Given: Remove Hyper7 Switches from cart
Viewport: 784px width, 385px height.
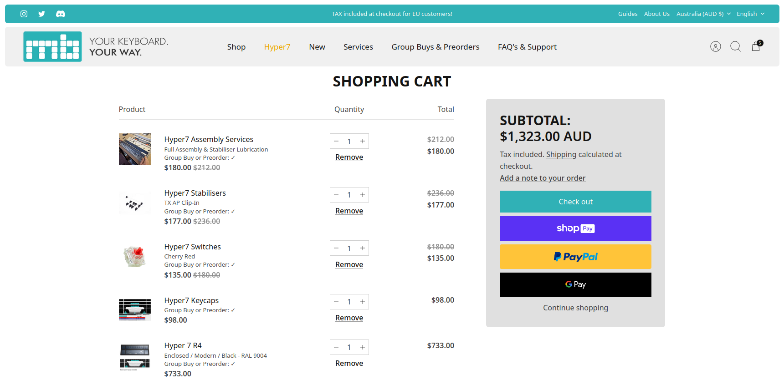Looking at the screenshot, I should pyautogui.click(x=349, y=264).
